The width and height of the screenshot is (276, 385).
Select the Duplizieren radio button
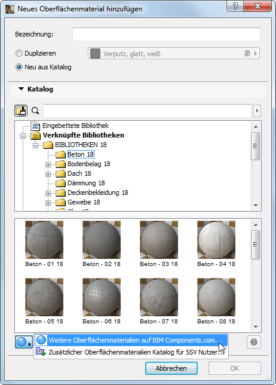[x=19, y=53]
